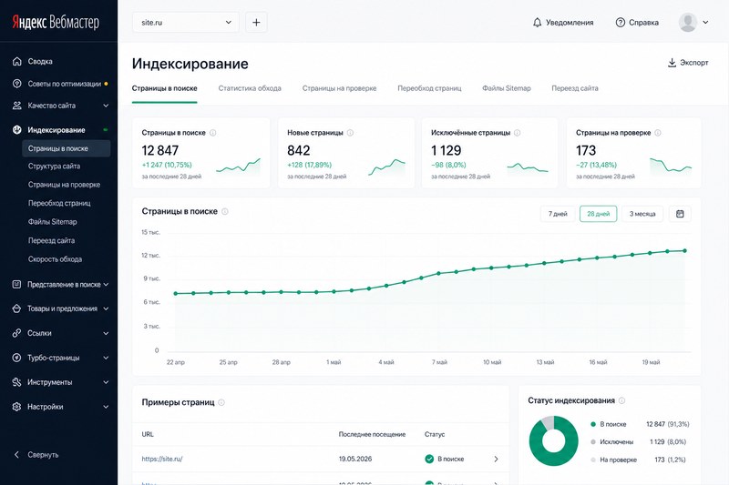Open Страницы в поиске in the sidebar
The image size is (729, 485).
point(66,148)
